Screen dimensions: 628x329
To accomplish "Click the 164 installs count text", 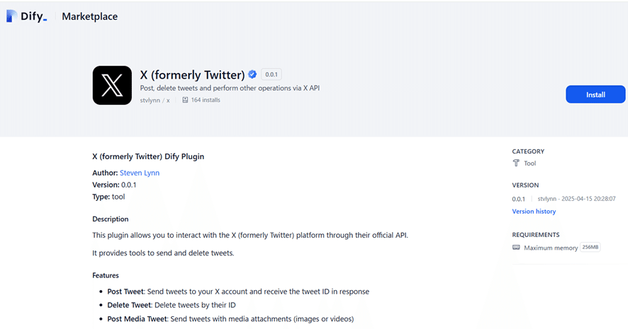I will click(x=206, y=100).
